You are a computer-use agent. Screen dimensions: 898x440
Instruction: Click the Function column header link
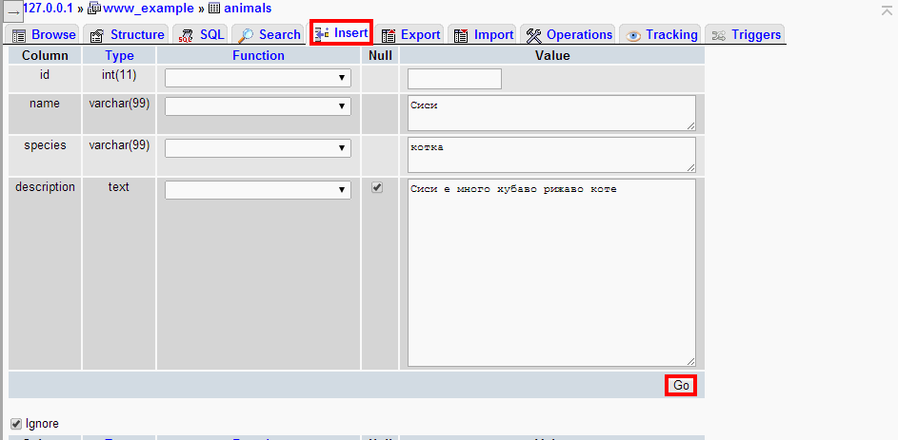(x=258, y=55)
